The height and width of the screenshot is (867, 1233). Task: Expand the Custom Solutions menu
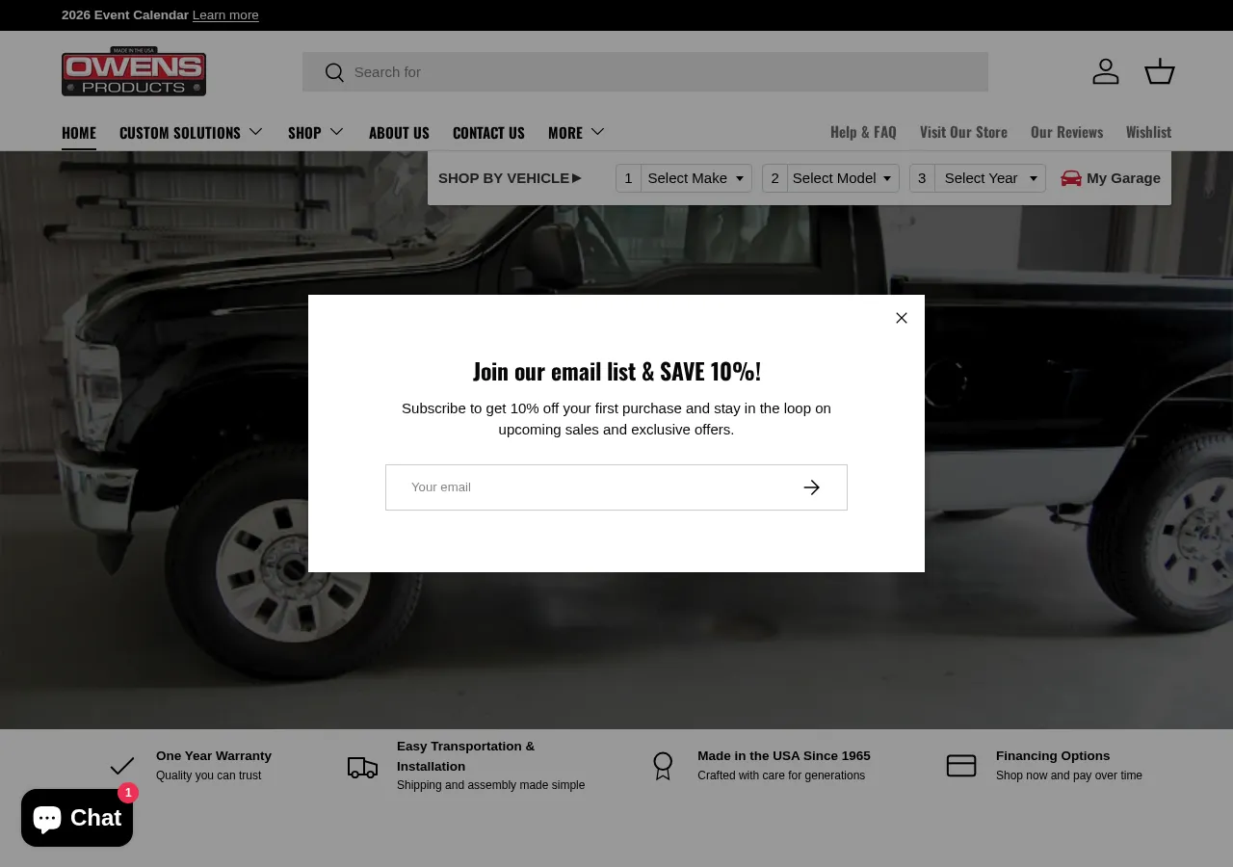coord(192,132)
